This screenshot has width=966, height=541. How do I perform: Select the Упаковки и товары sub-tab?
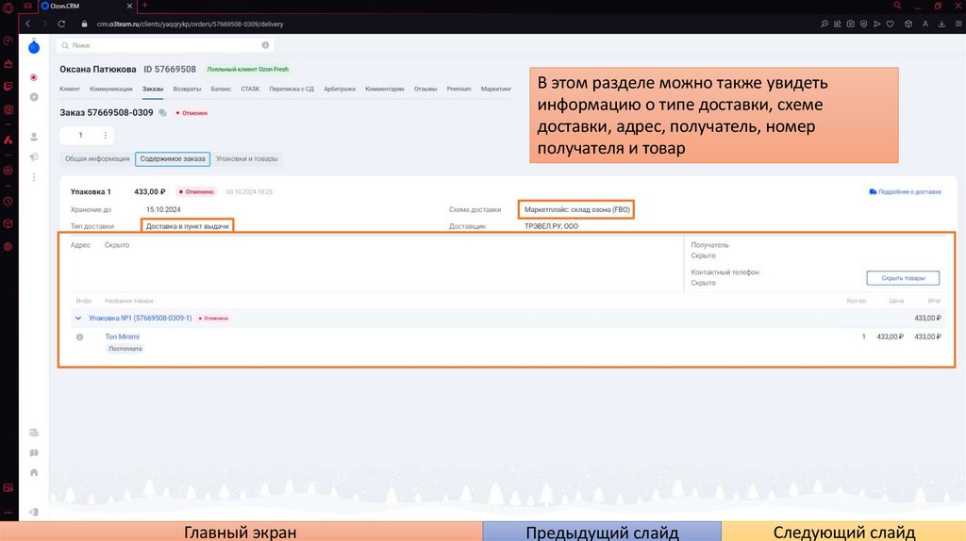(247, 158)
